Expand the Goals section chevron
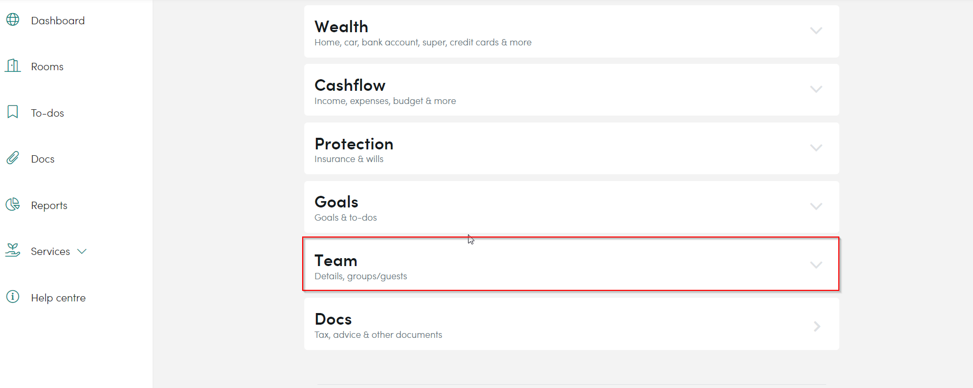 [x=816, y=206]
